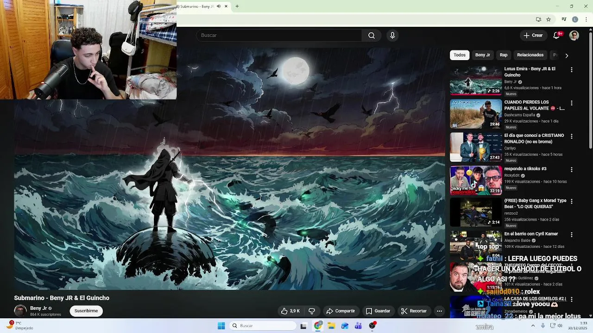Viewport: 593px width, 333px height.
Task: Show hidden system tray icons chevron
Action: 533,326
